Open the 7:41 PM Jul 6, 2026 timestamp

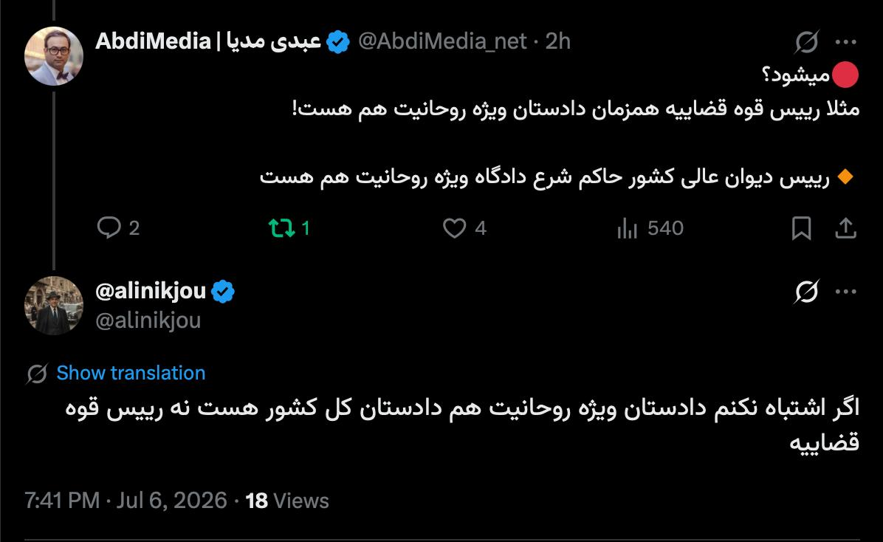coord(126,501)
